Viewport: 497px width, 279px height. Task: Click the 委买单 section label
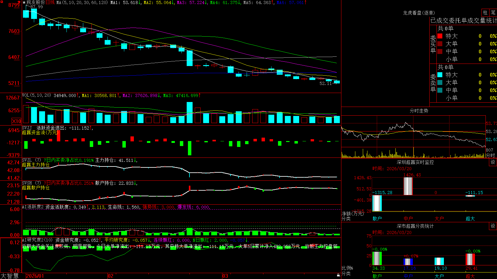click(433, 44)
